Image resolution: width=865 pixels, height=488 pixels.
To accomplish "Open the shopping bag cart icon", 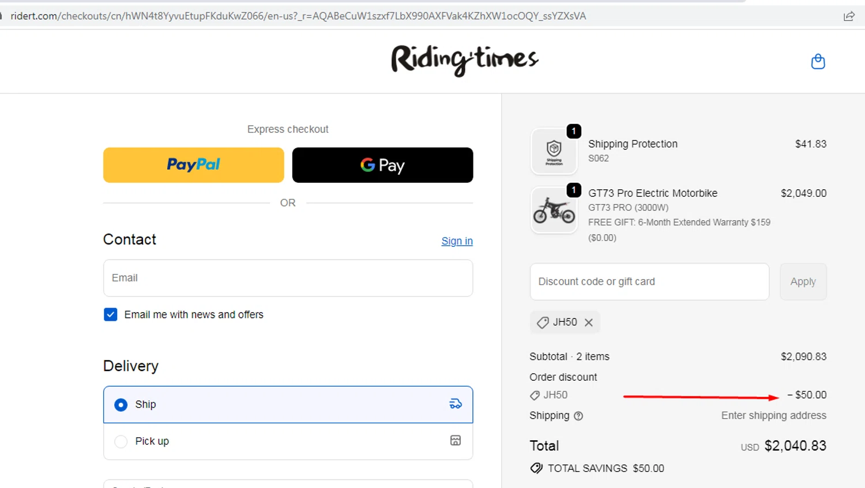I will pos(818,61).
